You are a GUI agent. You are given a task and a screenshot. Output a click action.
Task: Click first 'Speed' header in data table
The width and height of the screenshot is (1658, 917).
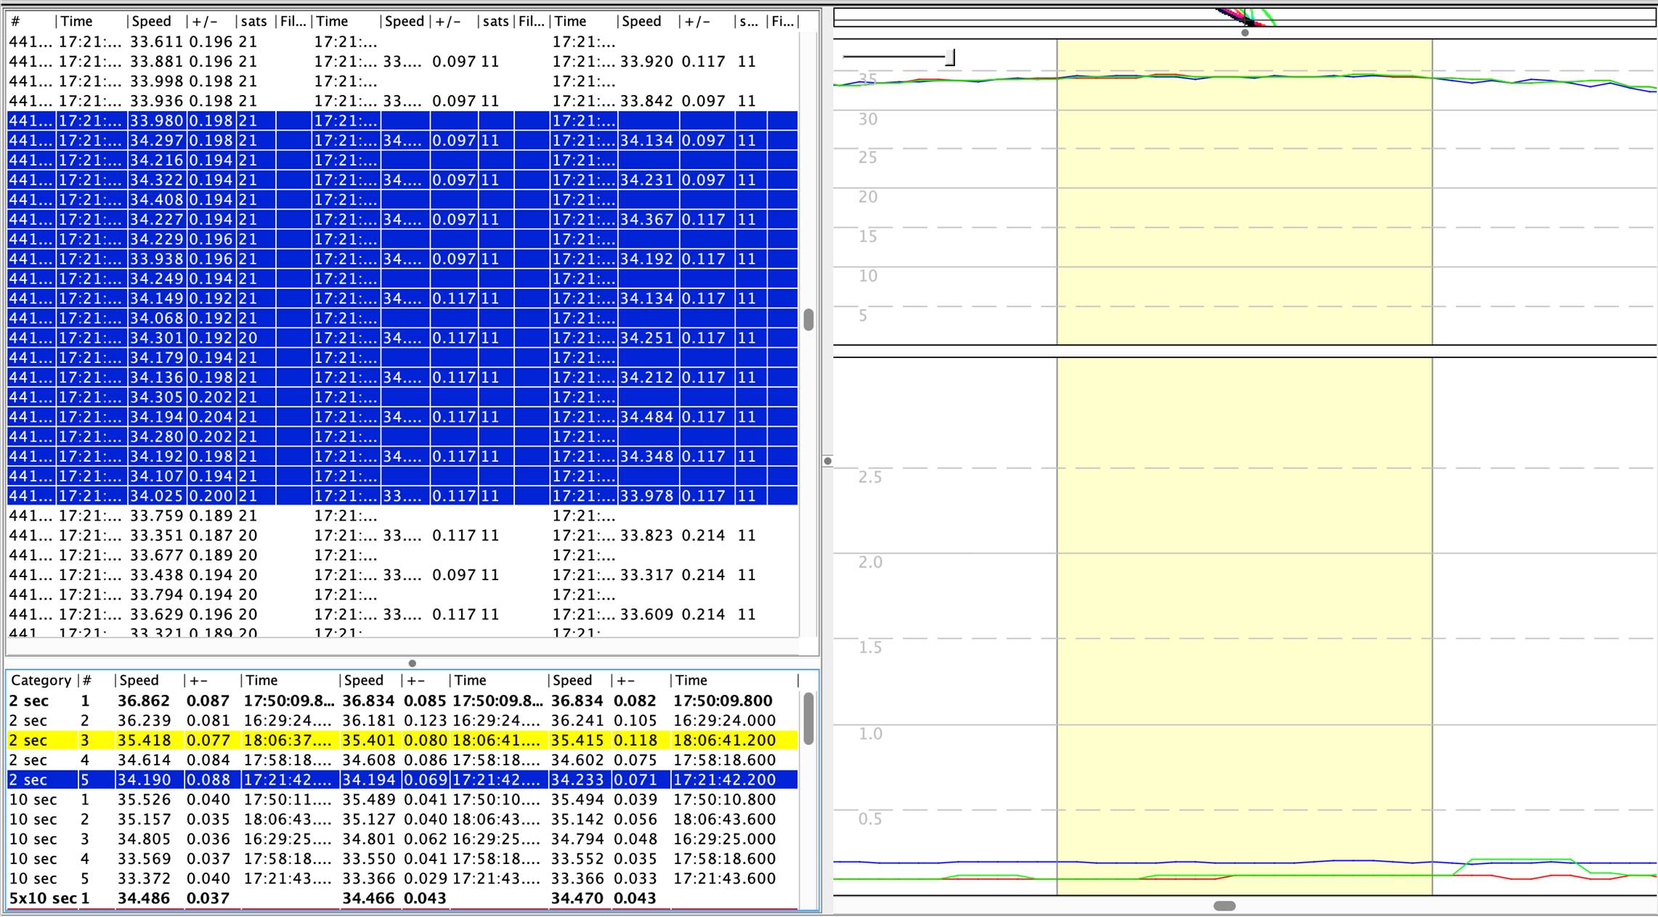[151, 22]
